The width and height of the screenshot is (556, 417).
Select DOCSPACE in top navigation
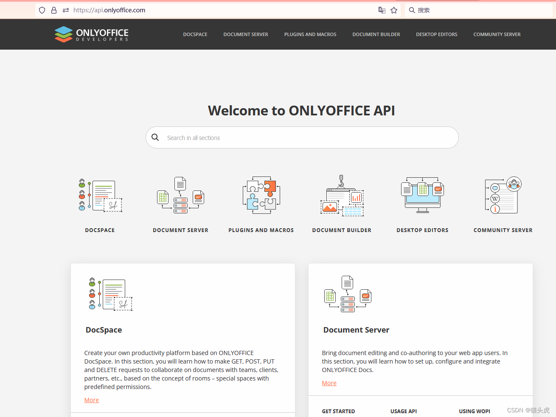tap(195, 34)
